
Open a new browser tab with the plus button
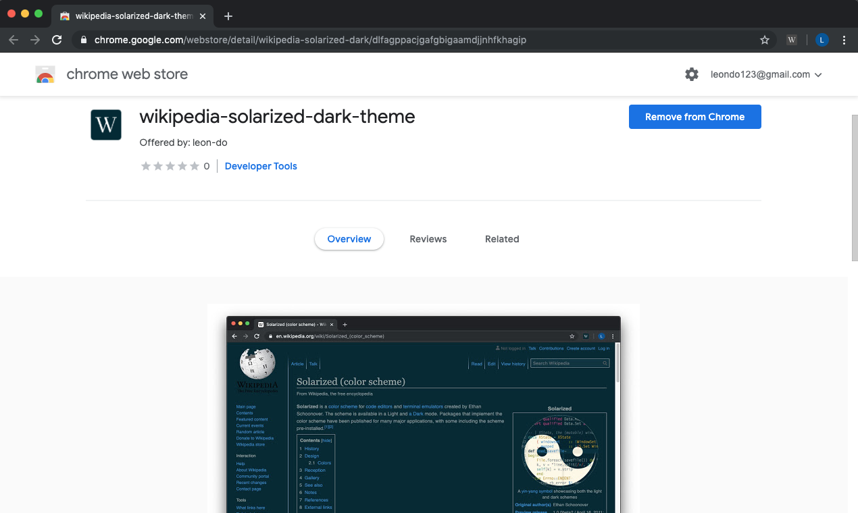[228, 16]
